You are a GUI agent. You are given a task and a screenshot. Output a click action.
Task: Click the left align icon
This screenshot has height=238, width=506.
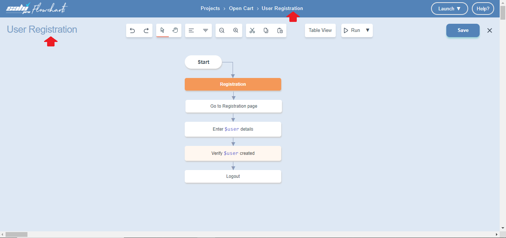pyautogui.click(x=191, y=30)
